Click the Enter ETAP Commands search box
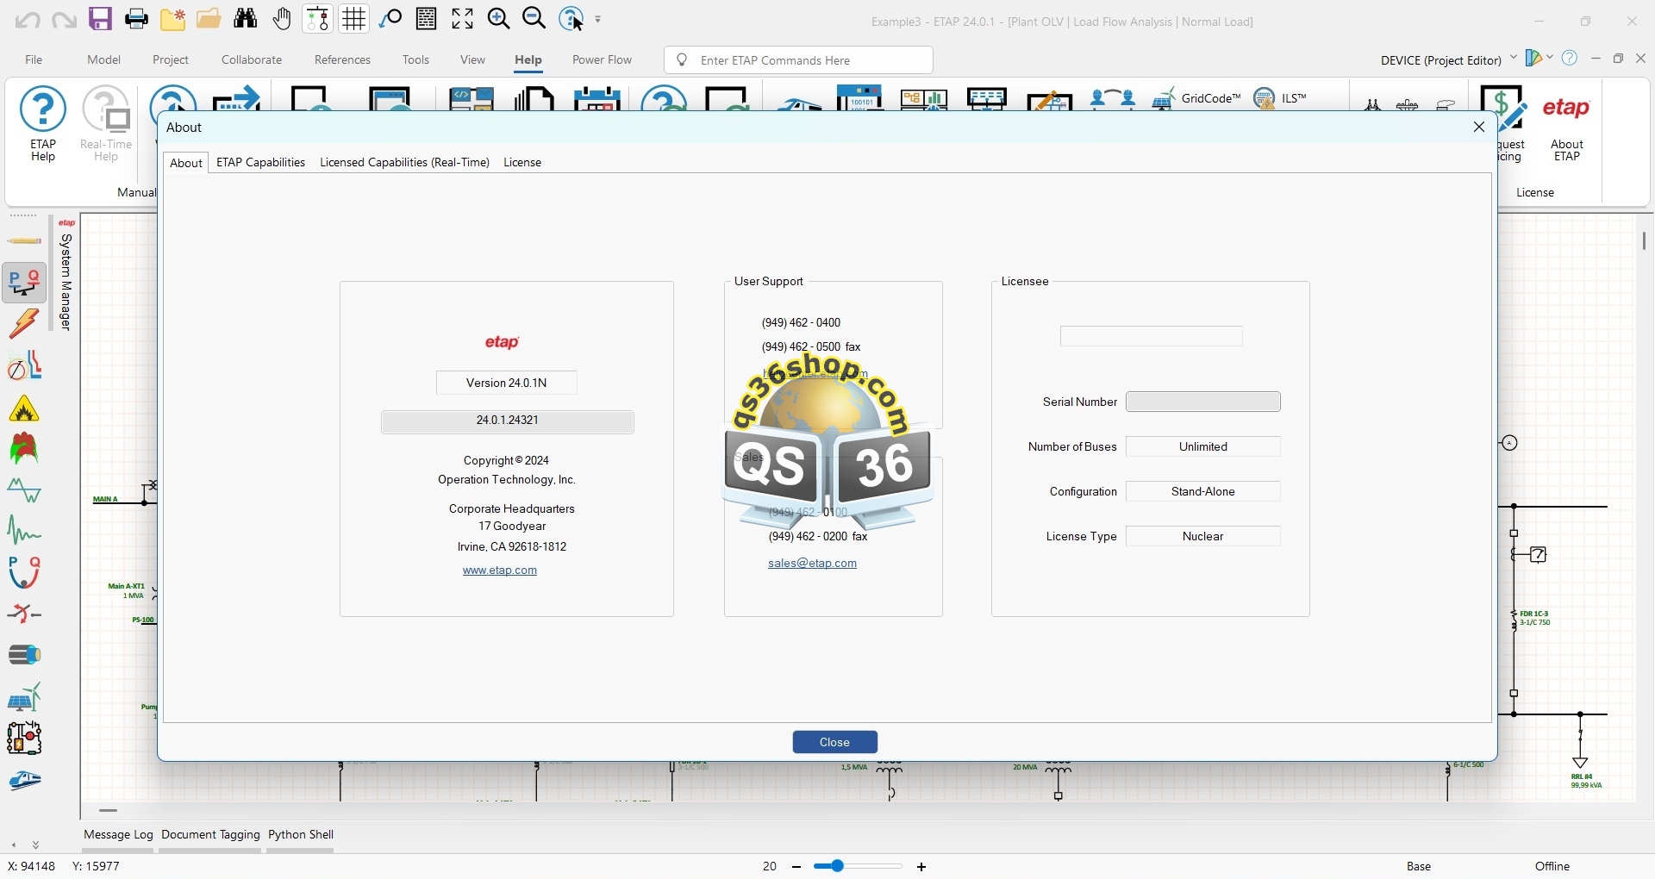The height and width of the screenshot is (879, 1655). pos(798,60)
